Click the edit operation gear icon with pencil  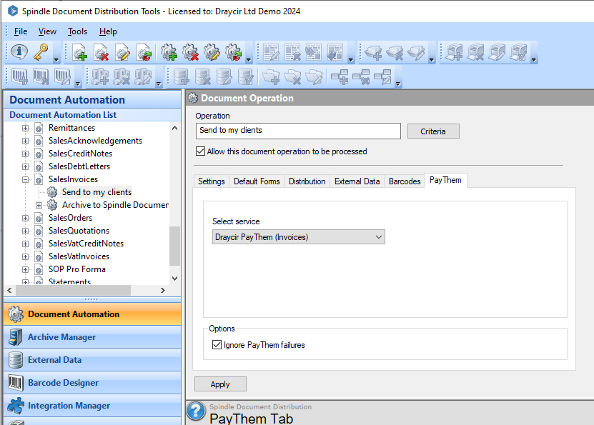coord(212,52)
